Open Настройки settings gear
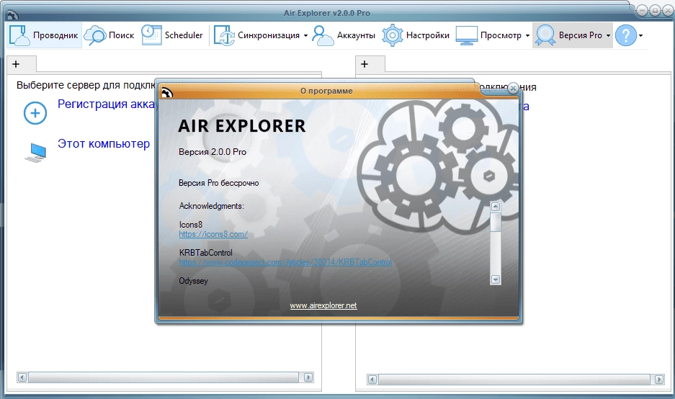 416,35
